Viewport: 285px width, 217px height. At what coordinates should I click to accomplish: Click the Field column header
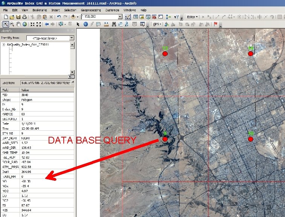(x=10, y=90)
